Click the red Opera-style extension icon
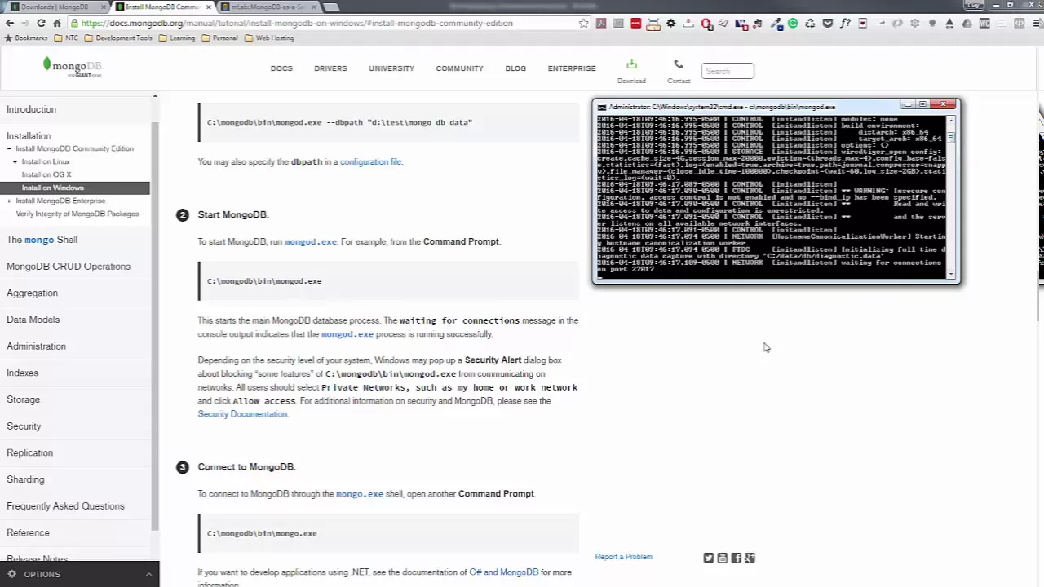 (706, 23)
